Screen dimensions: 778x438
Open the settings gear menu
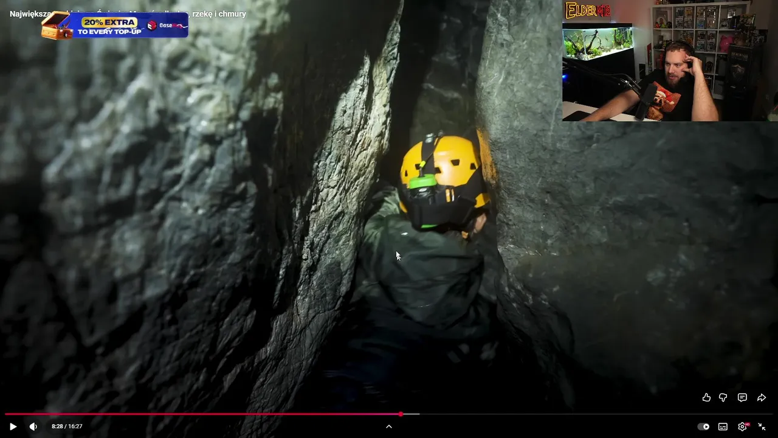tap(742, 426)
